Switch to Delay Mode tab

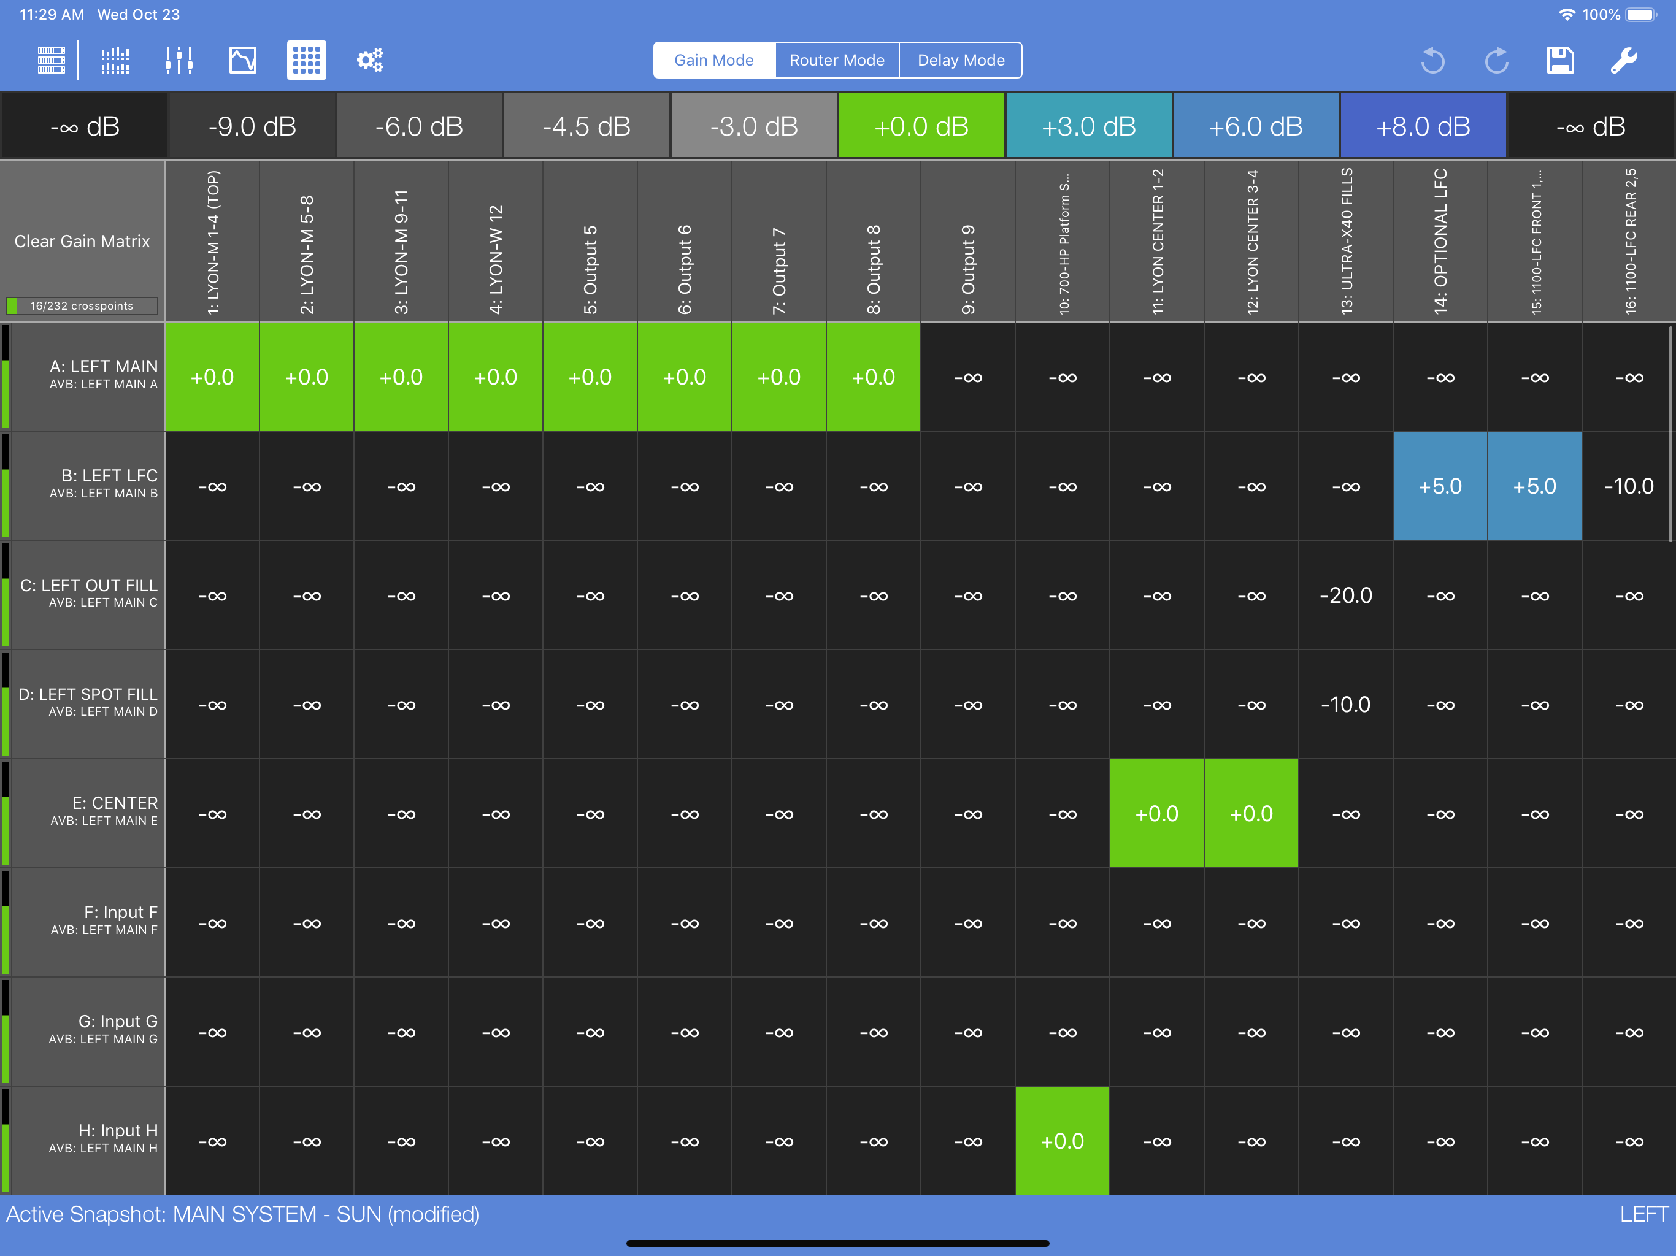click(x=961, y=60)
